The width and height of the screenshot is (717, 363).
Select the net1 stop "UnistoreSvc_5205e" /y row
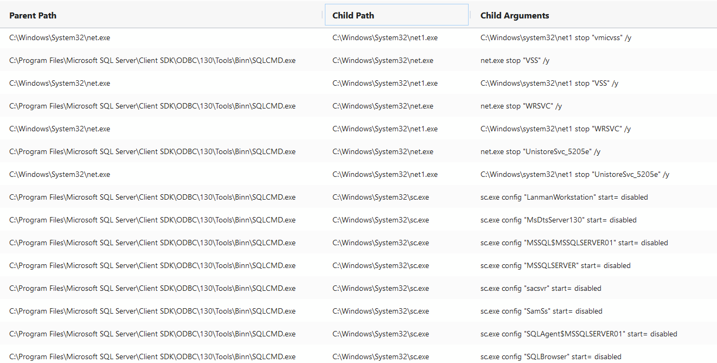pyautogui.click(x=358, y=175)
